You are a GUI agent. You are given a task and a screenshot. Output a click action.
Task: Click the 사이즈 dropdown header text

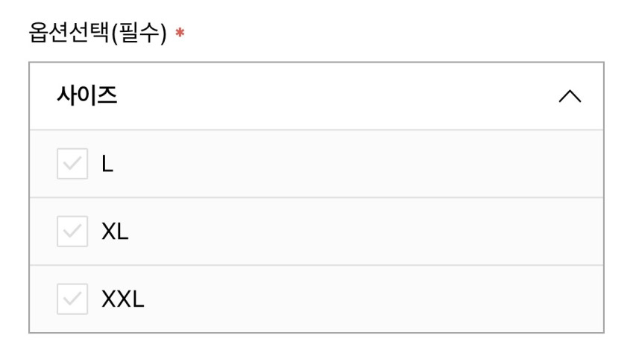click(86, 96)
